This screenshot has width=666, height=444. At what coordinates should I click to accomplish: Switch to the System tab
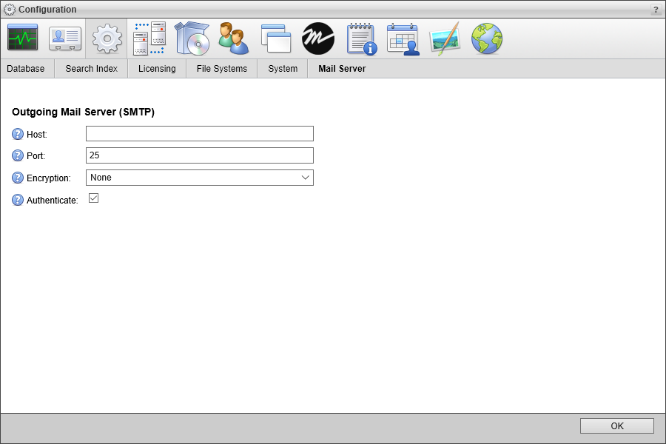pos(283,68)
